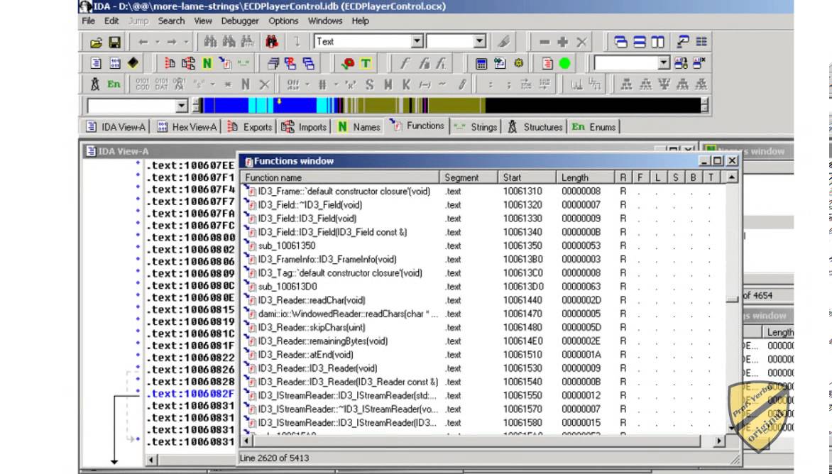Viewport: 832px width, 474px height.
Task: Open a file with the folder icon
Action: [96, 42]
